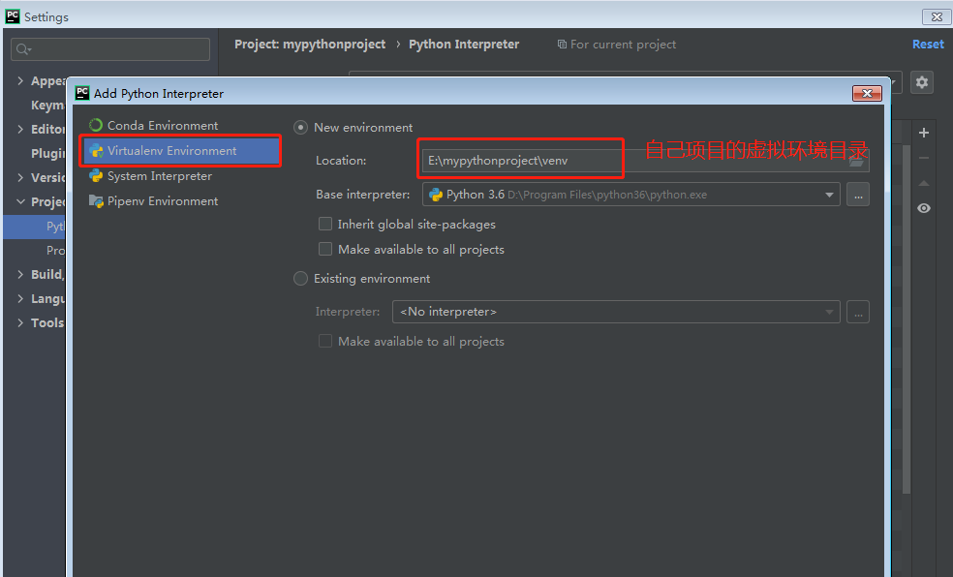Click the Reset link in Settings
Viewport: 953px width, 577px height.
coord(928,45)
